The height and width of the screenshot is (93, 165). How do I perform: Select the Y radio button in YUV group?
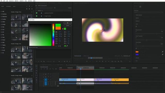coord(65,39)
